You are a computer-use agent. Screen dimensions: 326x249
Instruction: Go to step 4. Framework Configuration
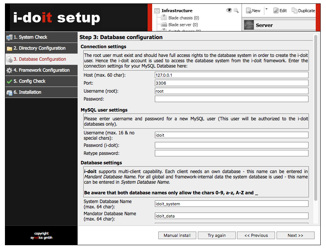(41, 70)
